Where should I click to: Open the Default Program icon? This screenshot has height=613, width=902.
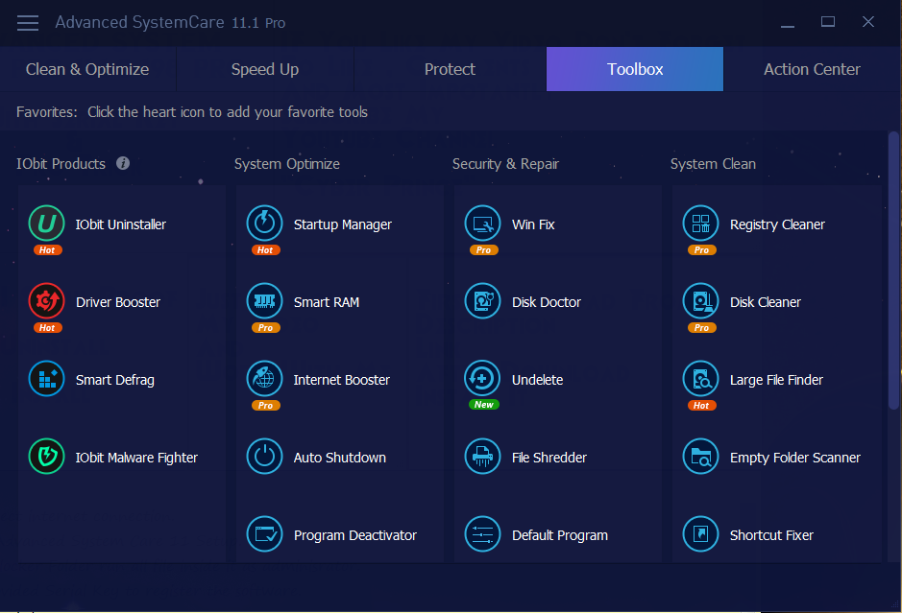tap(482, 534)
